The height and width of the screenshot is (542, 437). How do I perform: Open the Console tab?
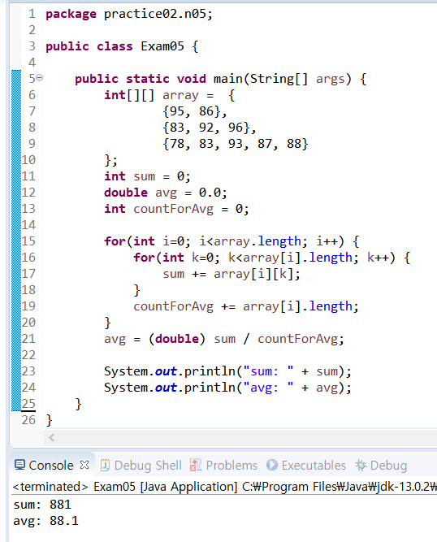click(51, 466)
